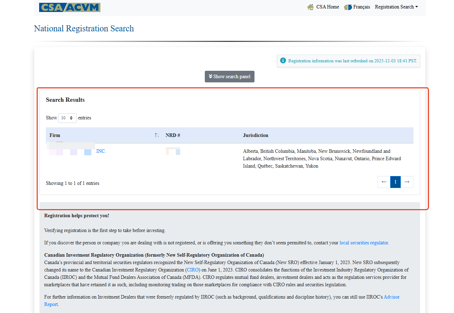Image resolution: width=454 pixels, height=313 pixels.
Task: Click the info icon beside refresh notice
Action: coord(283,61)
